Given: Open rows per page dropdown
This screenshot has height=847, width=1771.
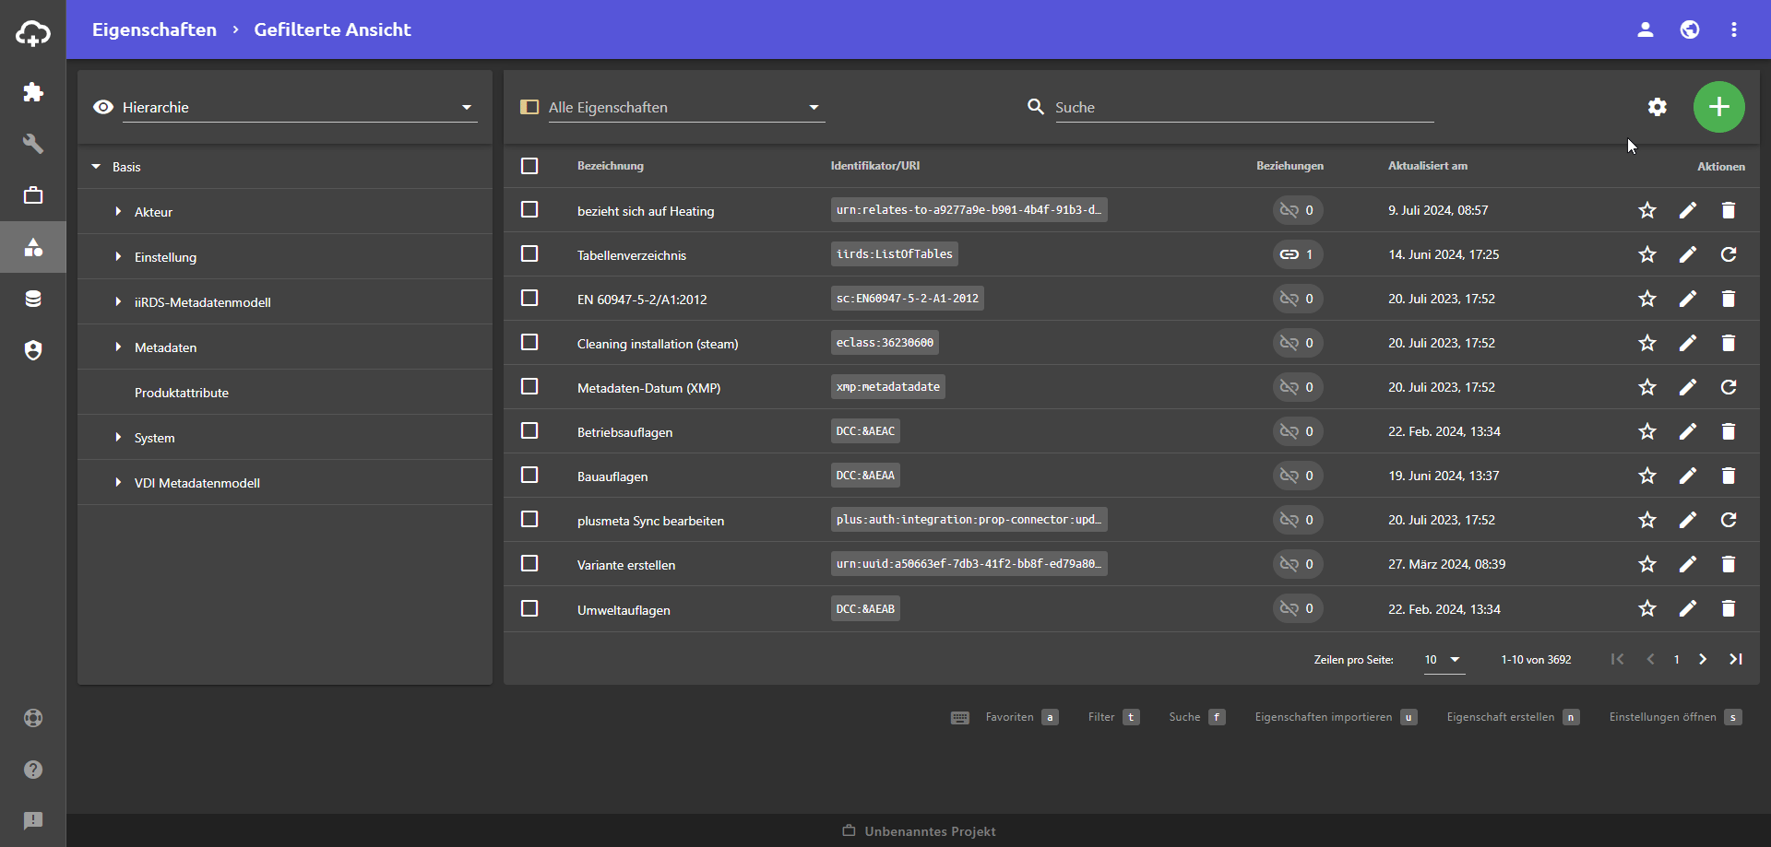Looking at the screenshot, I should tap(1444, 660).
